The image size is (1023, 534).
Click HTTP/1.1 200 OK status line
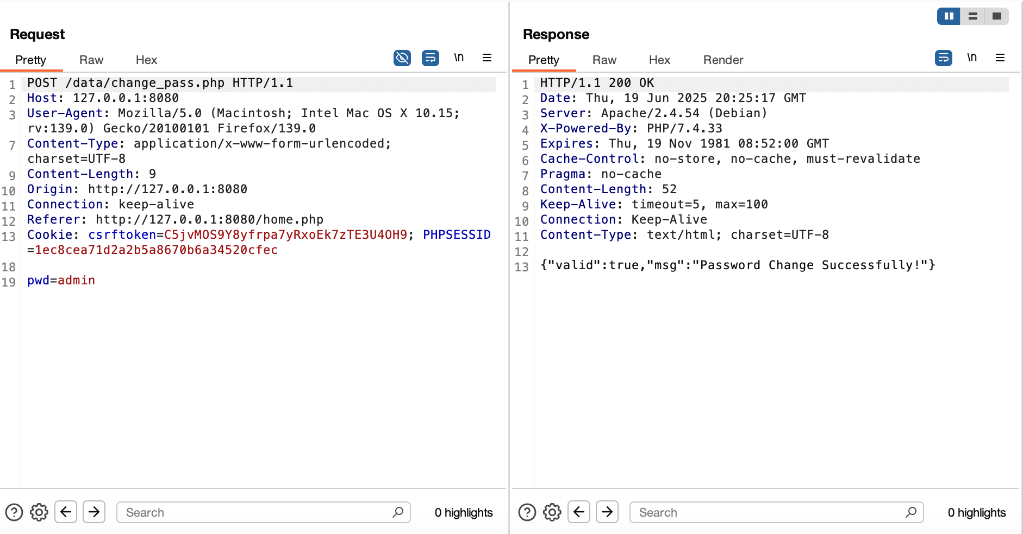pos(597,83)
